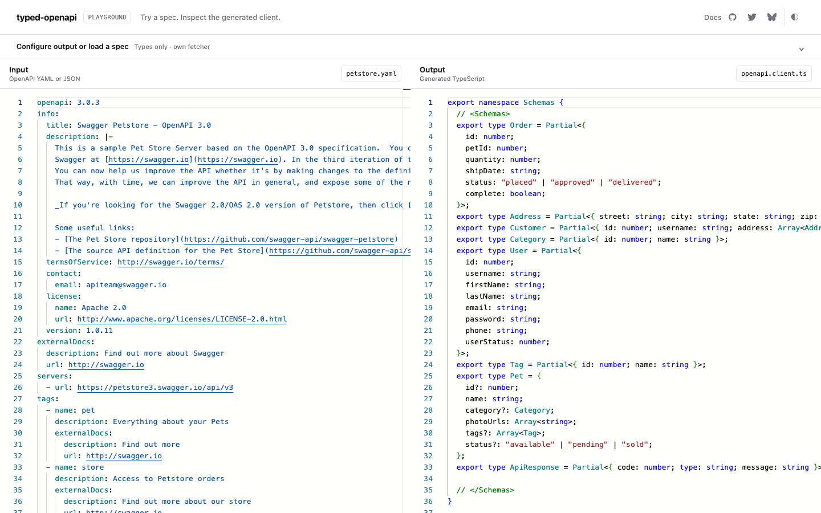Image resolution: width=821 pixels, height=513 pixels.
Task: Open the Docs link
Action: tap(713, 17)
